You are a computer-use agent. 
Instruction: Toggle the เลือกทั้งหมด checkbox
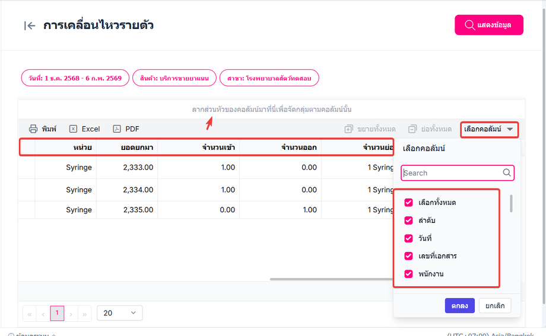(x=408, y=203)
